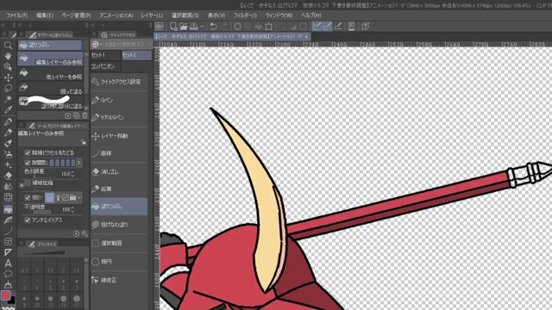Image resolution: width=552 pixels, height=310 pixels.
Task: Toggle the 隣接ピクセルをたどる checkbox
Action: click(28, 152)
